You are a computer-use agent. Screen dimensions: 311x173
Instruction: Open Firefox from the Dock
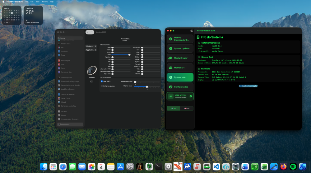283,167
